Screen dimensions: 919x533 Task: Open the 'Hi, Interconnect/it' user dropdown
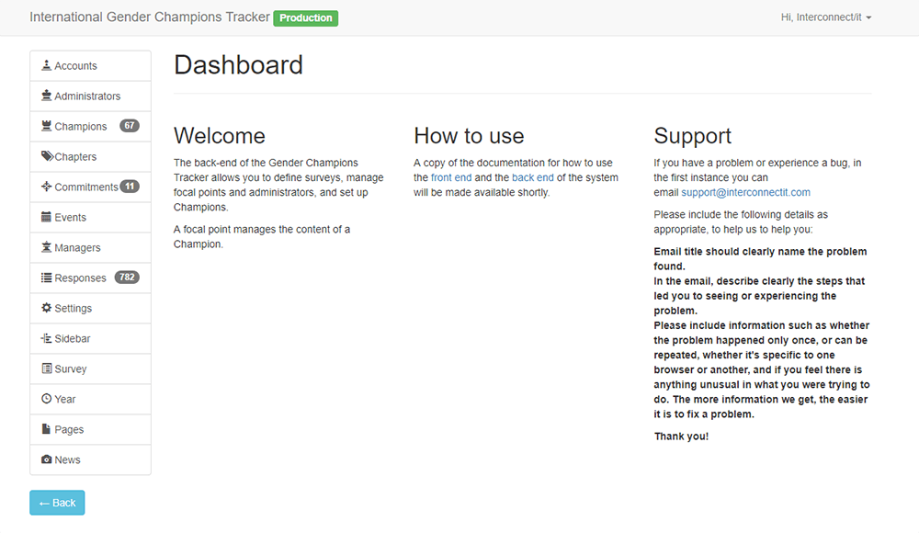825,17
